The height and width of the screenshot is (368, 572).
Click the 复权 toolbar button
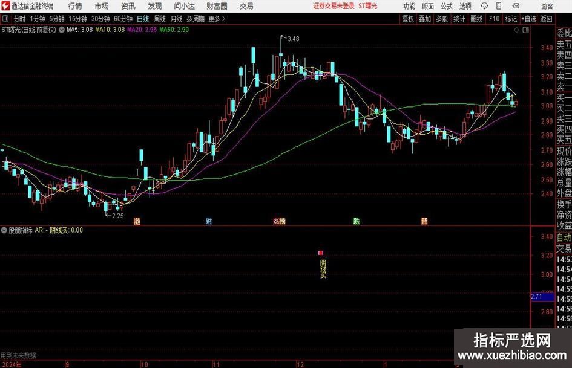click(408, 19)
